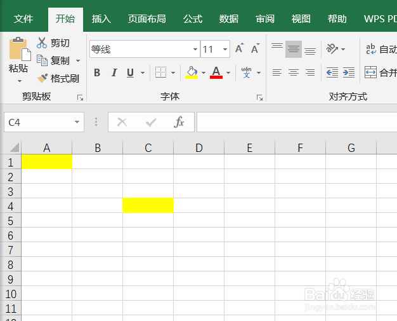The height and width of the screenshot is (321, 397).
Task: Click the wrap text 自动 icon
Action: [371, 49]
